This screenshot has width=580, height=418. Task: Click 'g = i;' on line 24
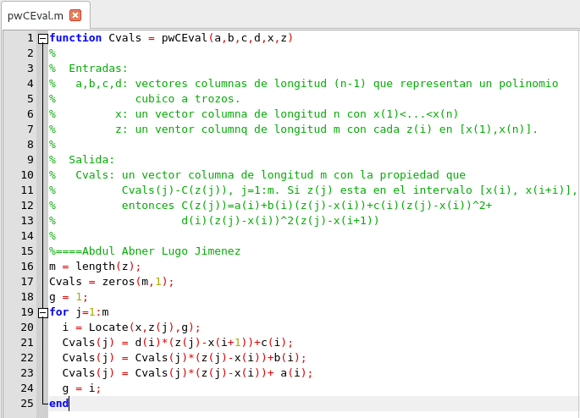(81, 388)
